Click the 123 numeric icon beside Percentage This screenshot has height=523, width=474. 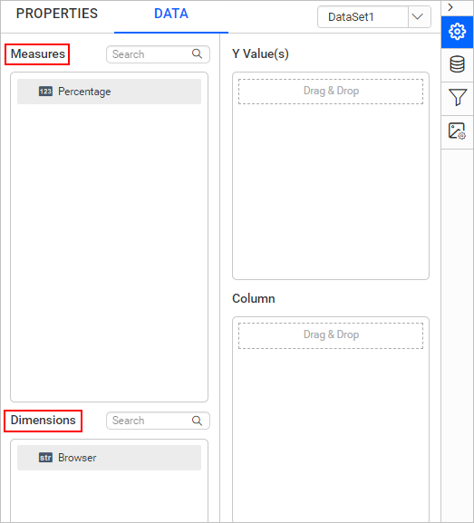[x=45, y=91]
